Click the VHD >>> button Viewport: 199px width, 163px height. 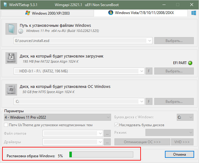point(182,142)
